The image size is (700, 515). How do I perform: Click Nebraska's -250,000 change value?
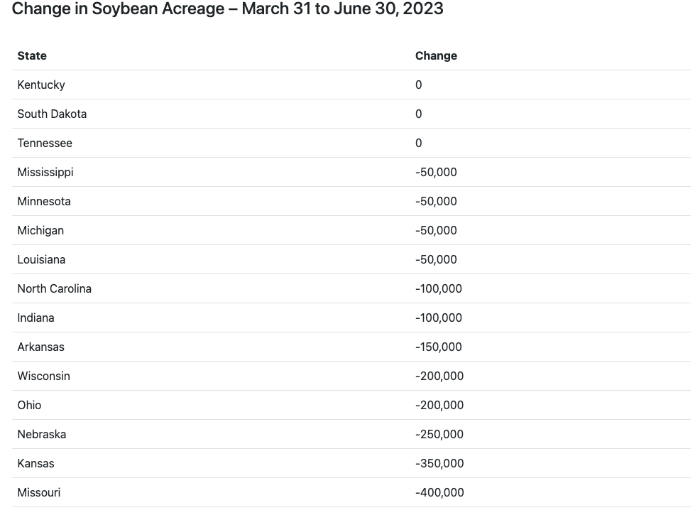[x=439, y=434]
